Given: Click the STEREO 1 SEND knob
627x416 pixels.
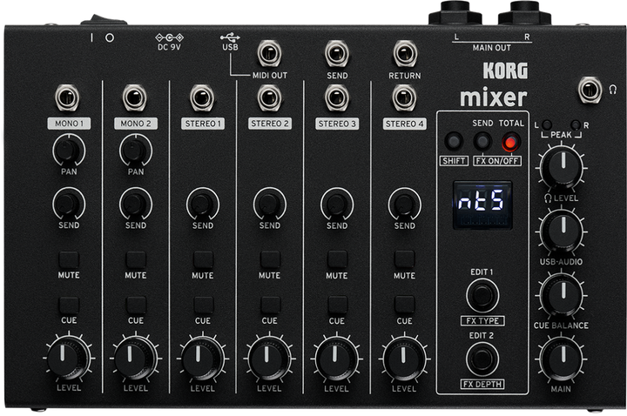Looking at the screenshot, I should coord(203,204).
